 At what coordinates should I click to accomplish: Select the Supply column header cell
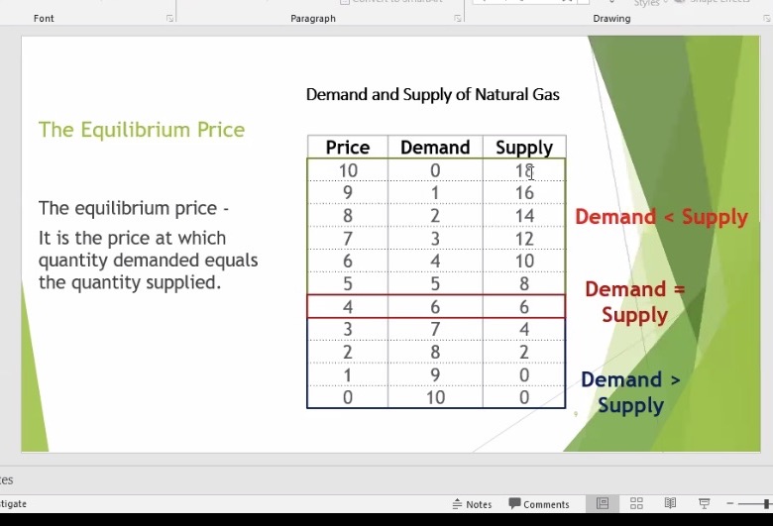tap(524, 147)
